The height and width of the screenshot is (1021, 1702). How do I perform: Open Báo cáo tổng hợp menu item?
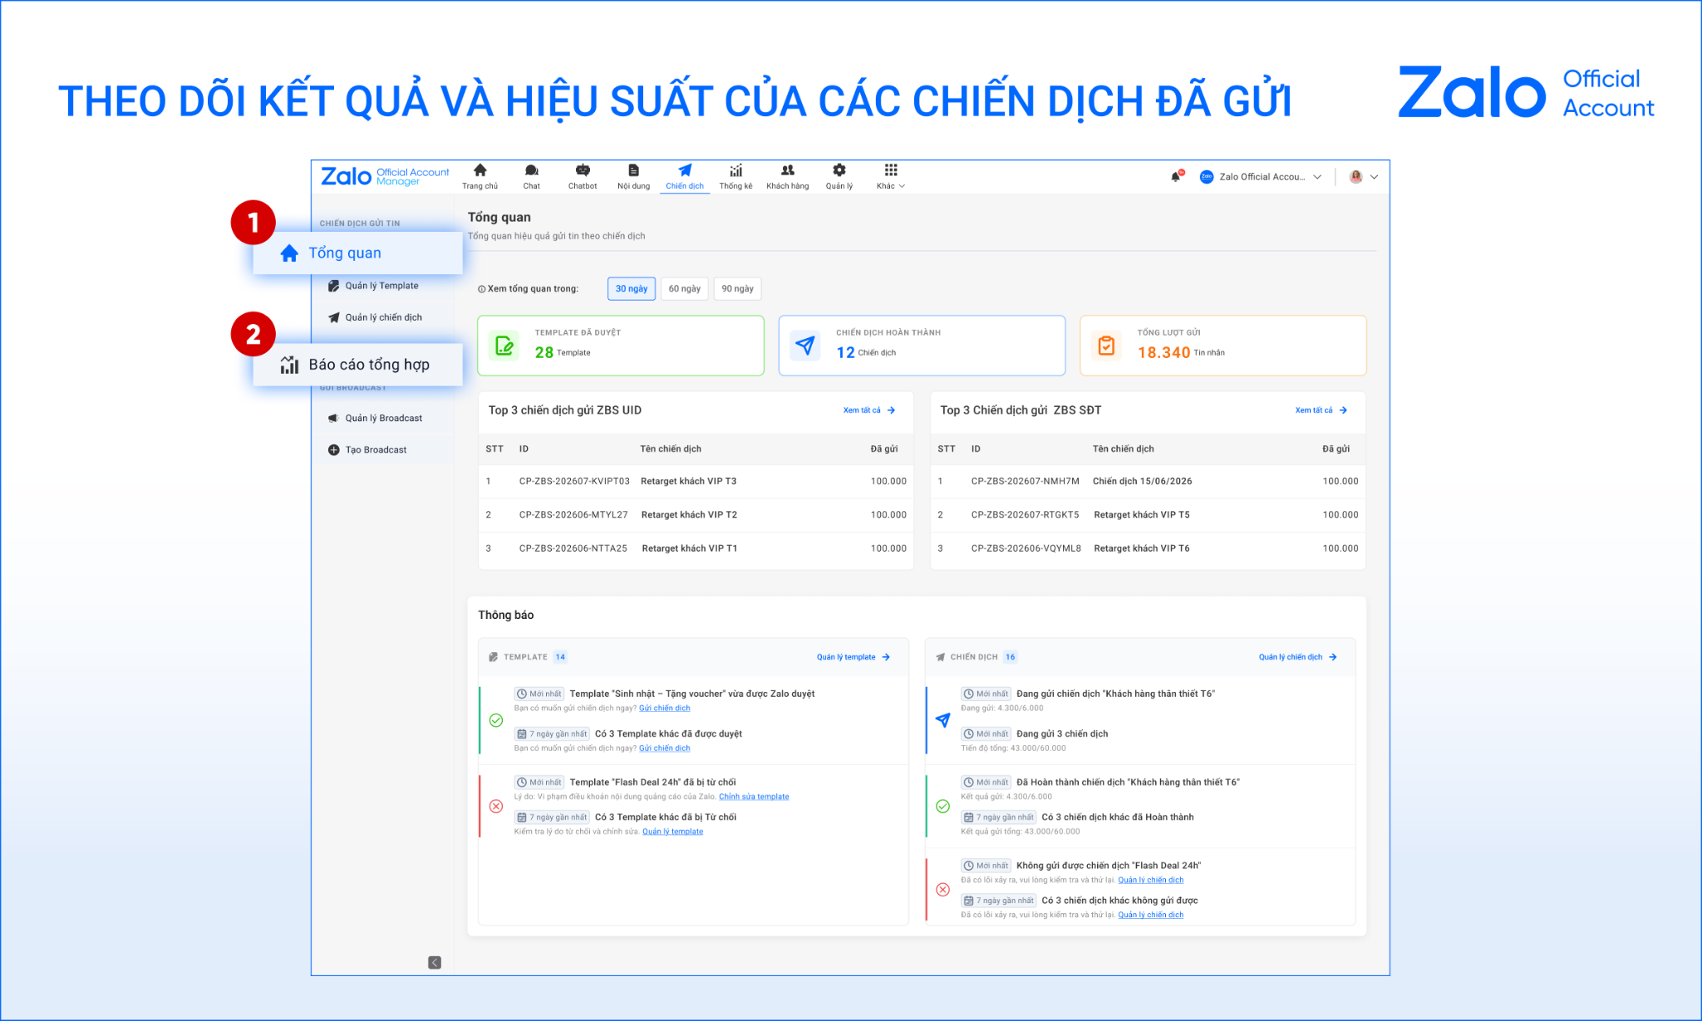(x=357, y=365)
